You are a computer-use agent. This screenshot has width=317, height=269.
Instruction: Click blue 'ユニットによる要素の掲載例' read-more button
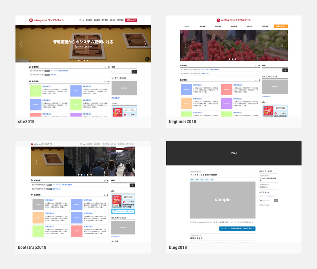237,229
